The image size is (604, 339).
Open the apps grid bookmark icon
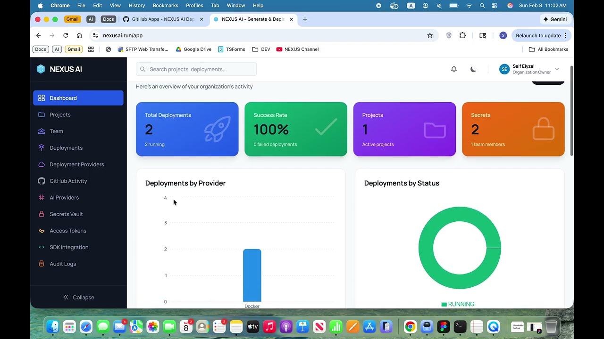(91, 49)
